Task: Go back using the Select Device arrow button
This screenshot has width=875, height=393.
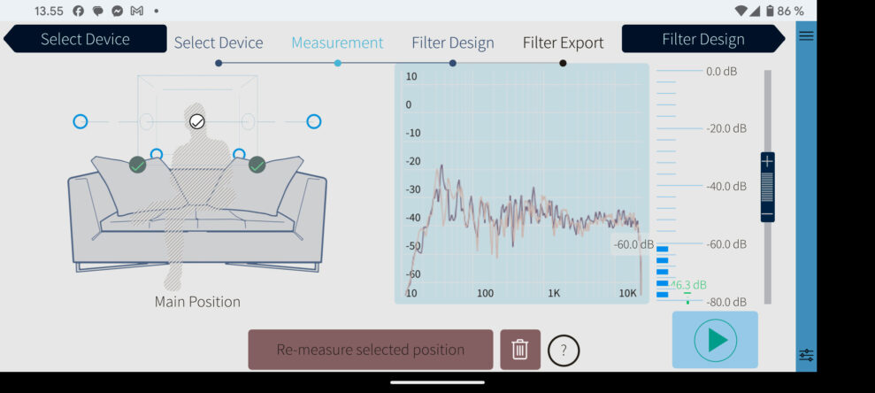Action: point(85,39)
